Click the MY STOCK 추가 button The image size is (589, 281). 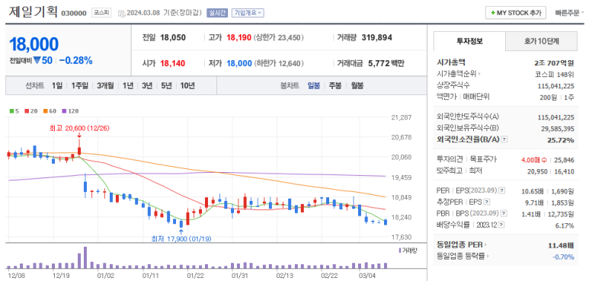pyautogui.click(x=515, y=13)
